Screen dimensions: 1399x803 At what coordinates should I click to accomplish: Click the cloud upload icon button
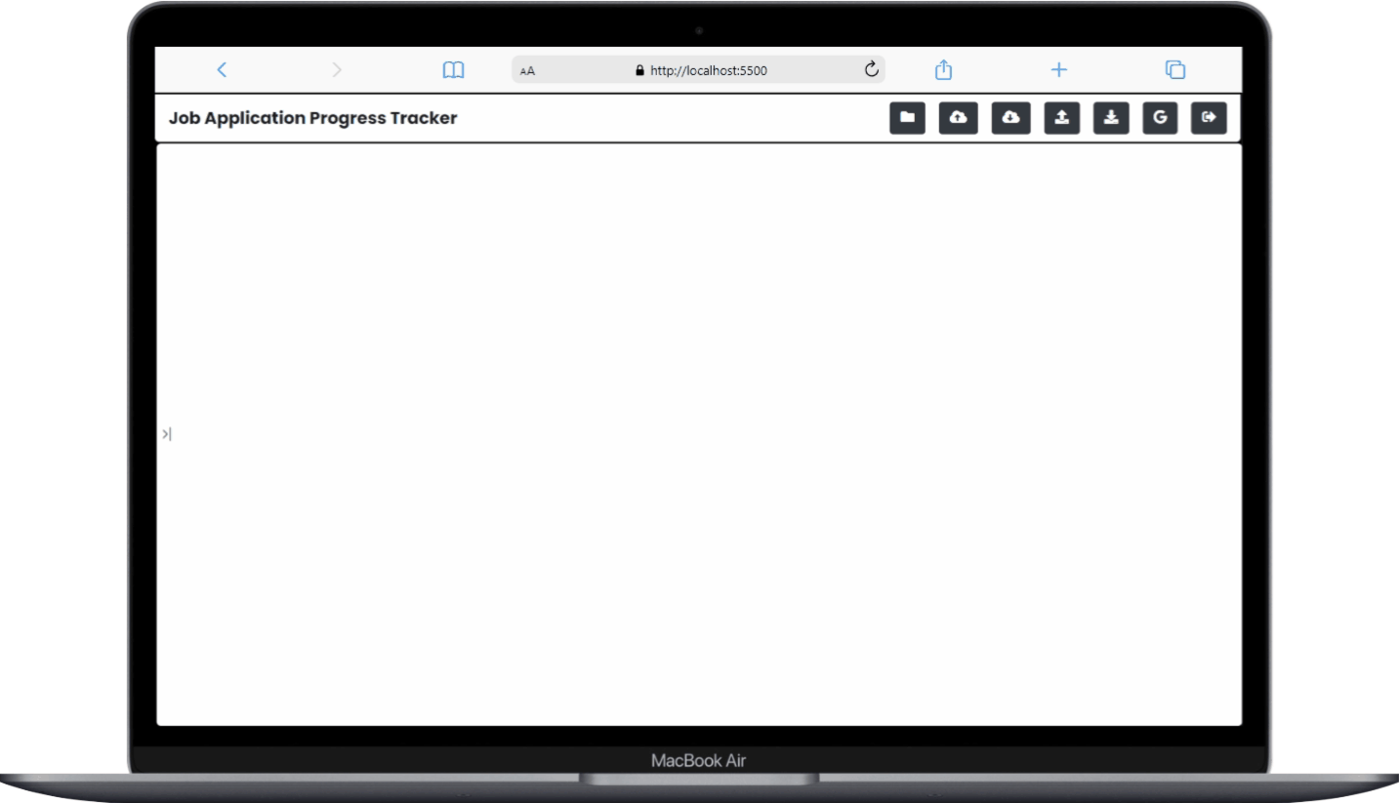tap(959, 118)
